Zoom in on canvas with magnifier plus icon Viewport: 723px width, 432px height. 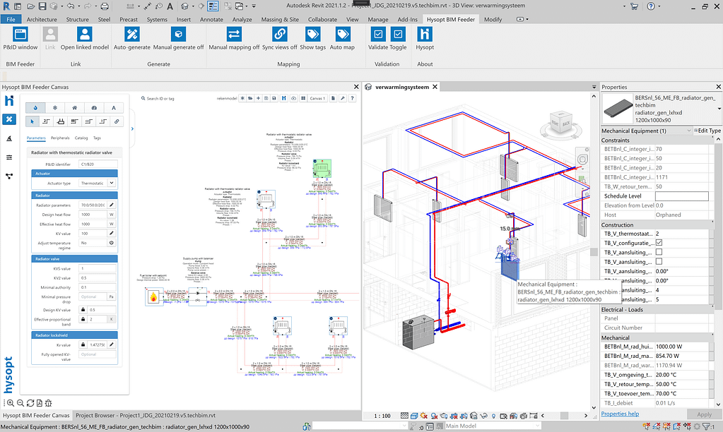point(10,403)
